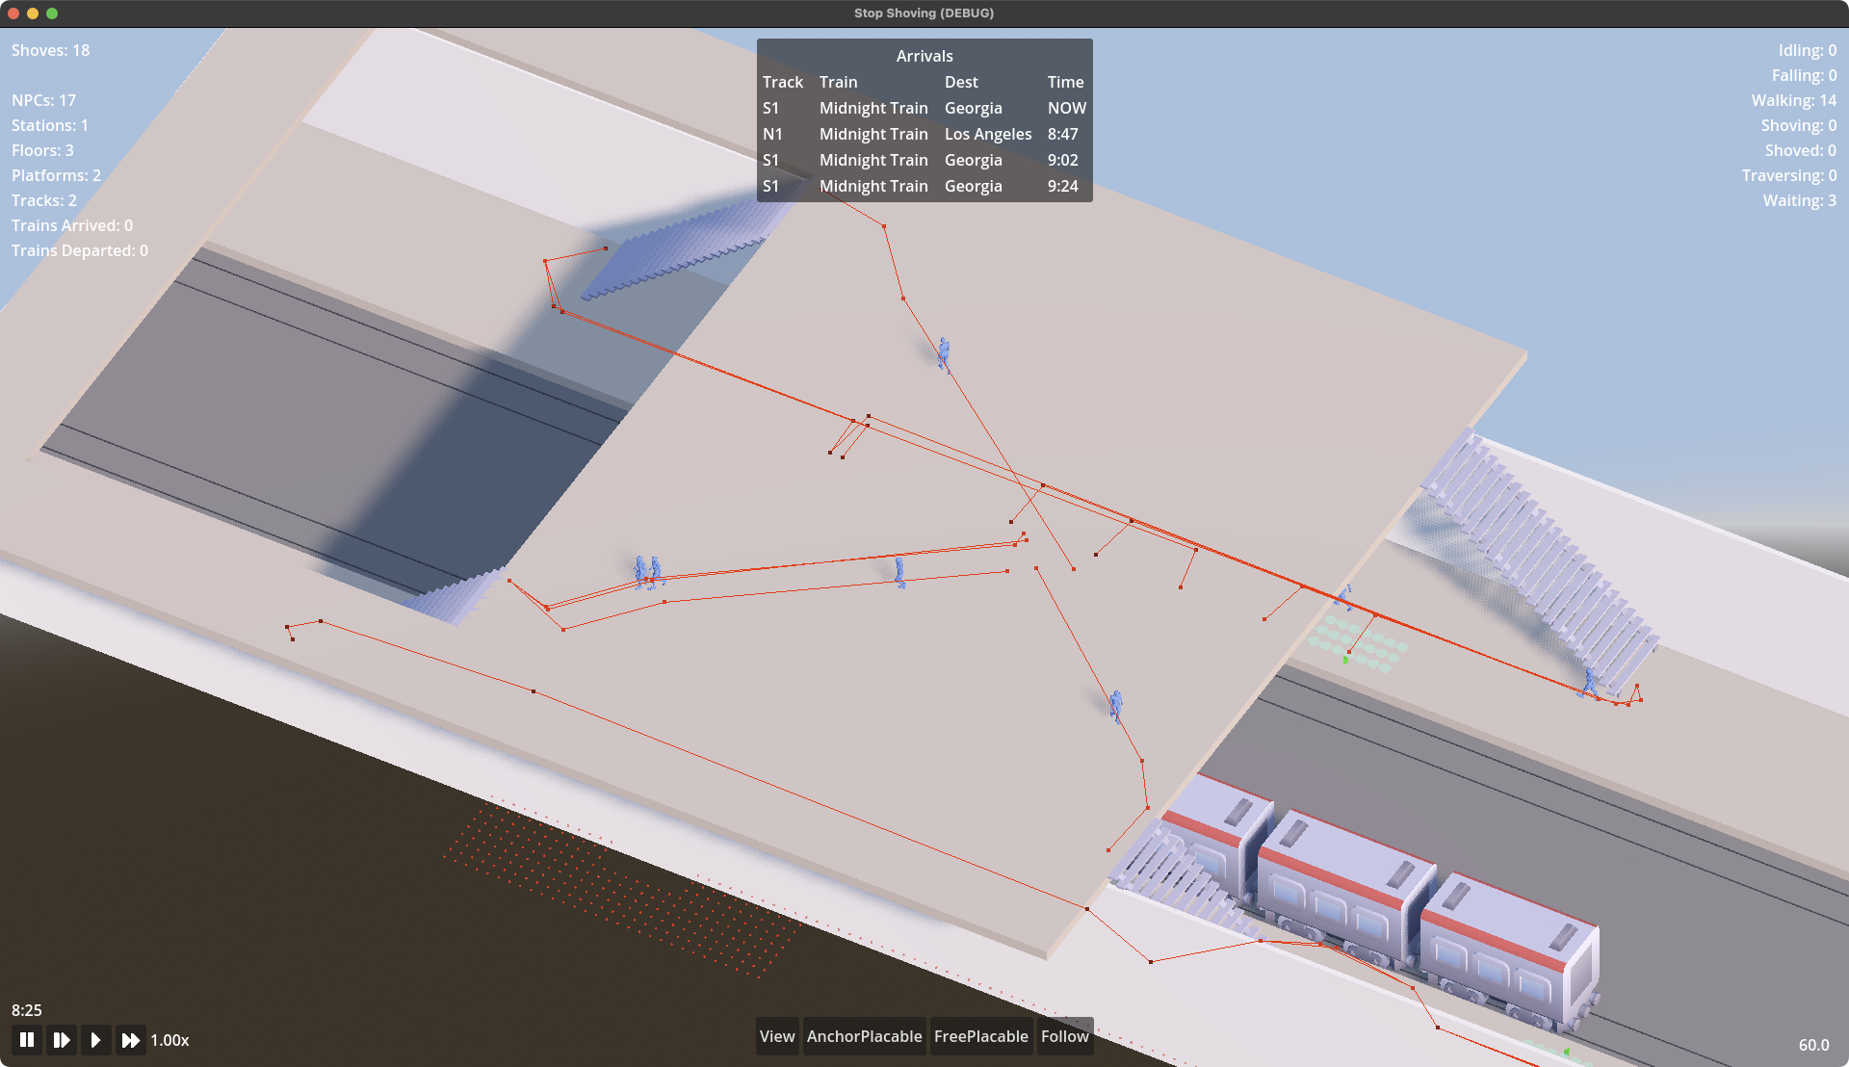Screen dimensions: 1849x1067
Task: Open the View mode button
Action: [x=776, y=1036]
